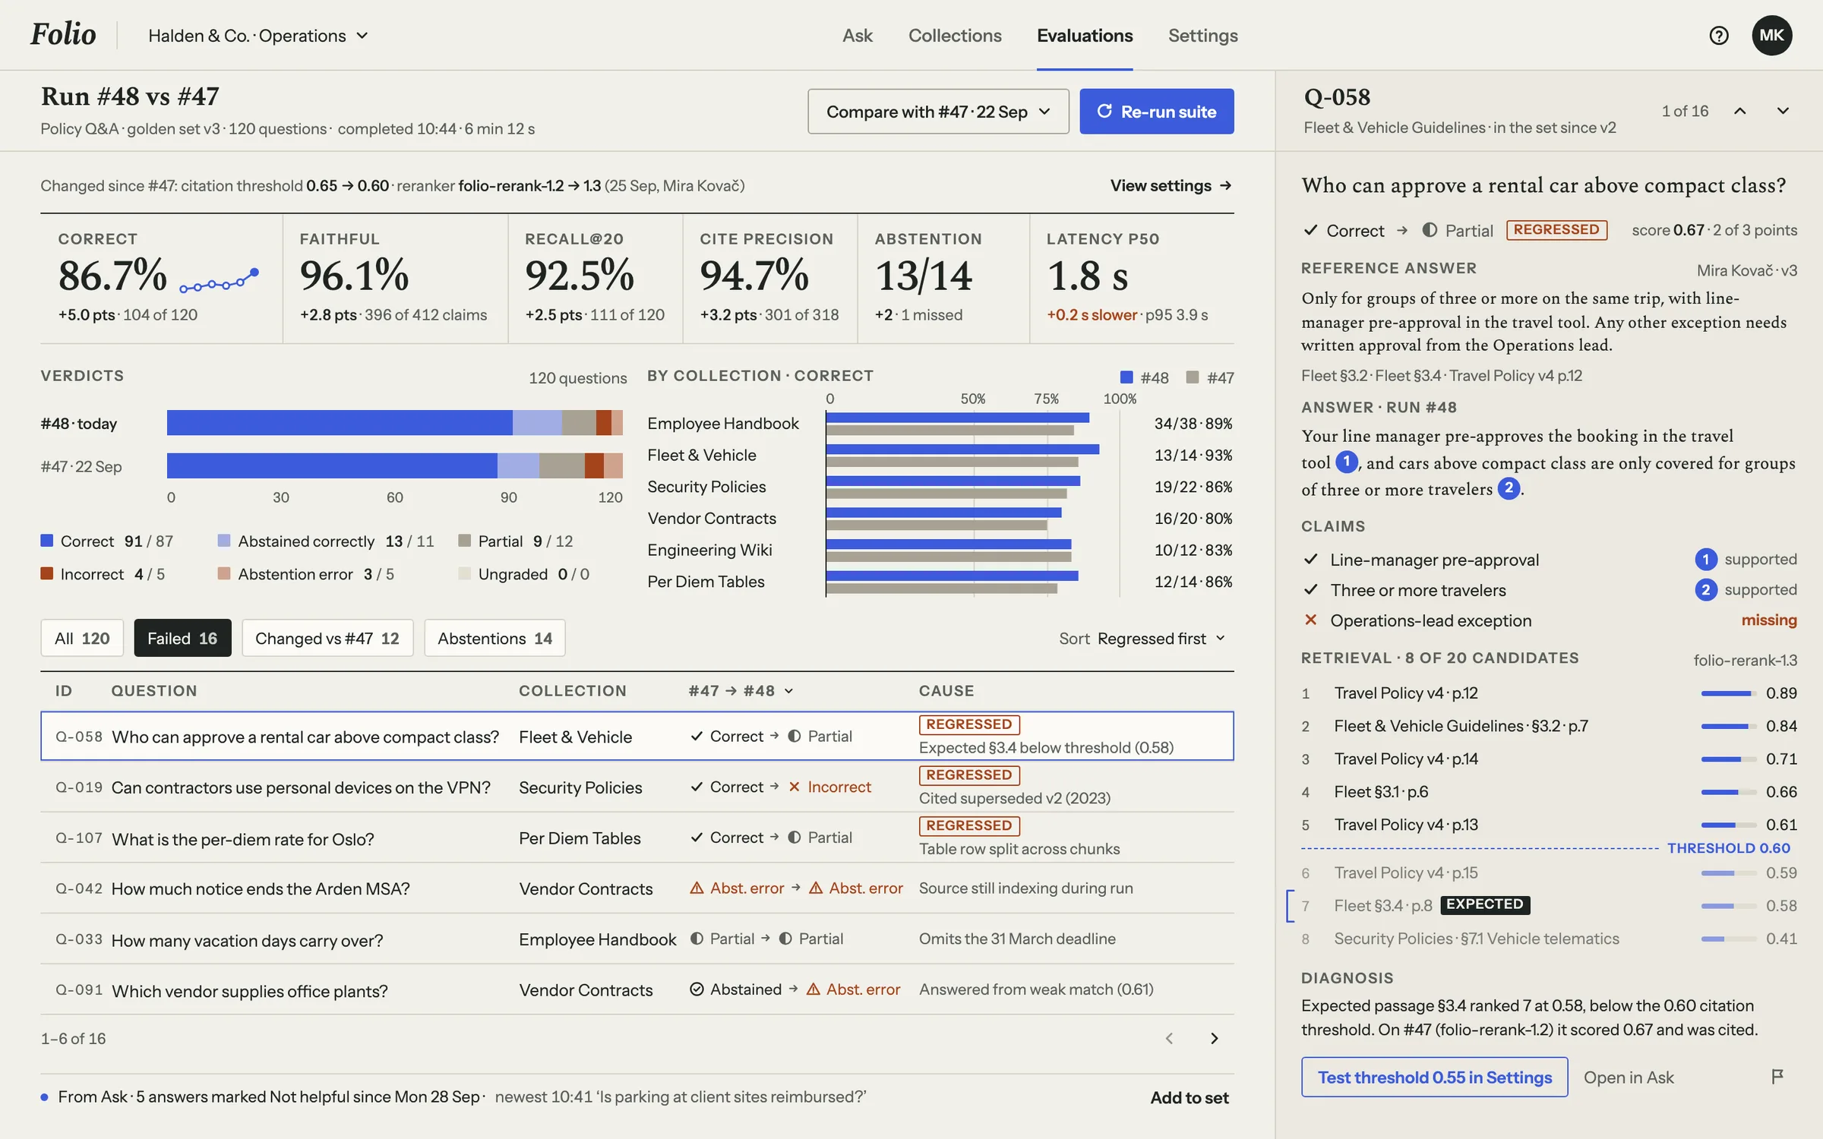Screen dimensions: 1823x1139
Task: Click Test threshold 0.55 in Settings
Action: (x=1435, y=1077)
